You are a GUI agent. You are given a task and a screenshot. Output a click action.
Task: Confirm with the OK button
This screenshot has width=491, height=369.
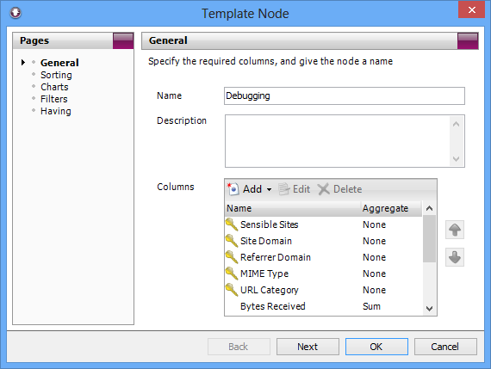[376, 347]
